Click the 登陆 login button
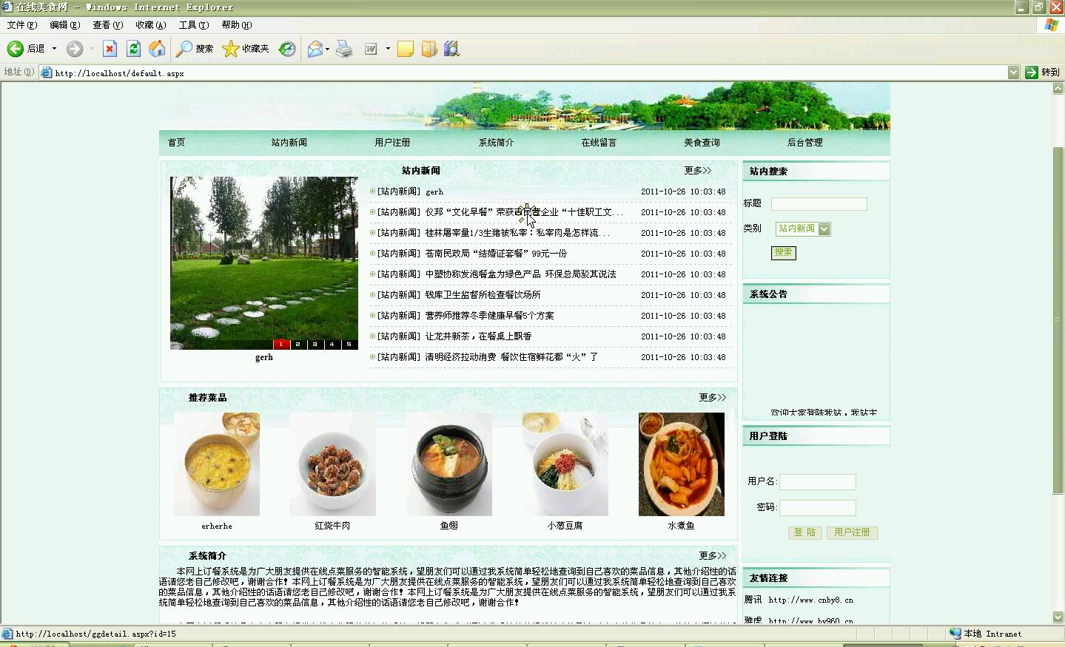Image resolution: width=1065 pixels, height=647 pixels. coord(804,532)
